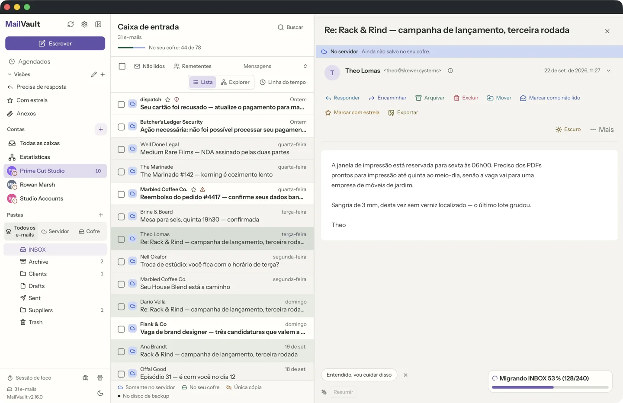Click cloud server icon on Nell Okafor email
The height and width of the screenshot is (403, 623).
click(x=133, y=261)
